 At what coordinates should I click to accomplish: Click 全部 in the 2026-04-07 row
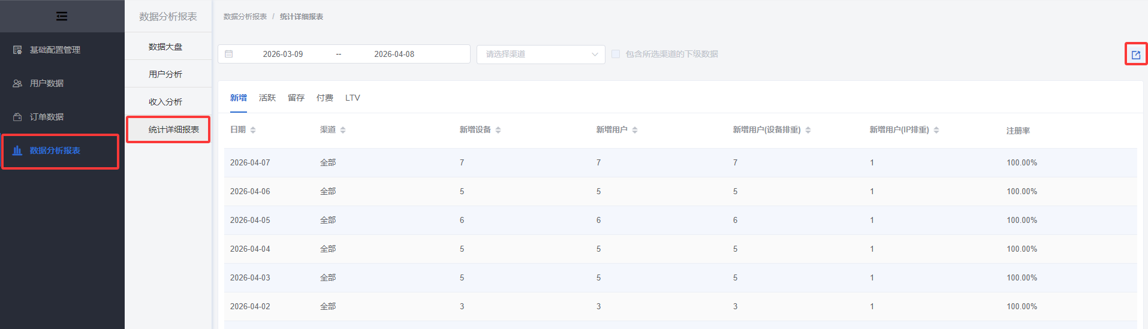pos(328,162)
